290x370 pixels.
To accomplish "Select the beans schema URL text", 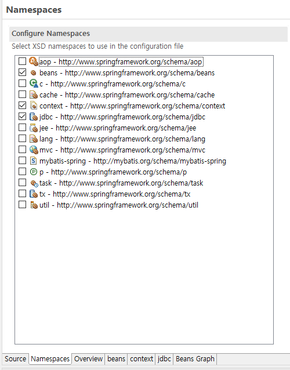I will coord(140,72).
